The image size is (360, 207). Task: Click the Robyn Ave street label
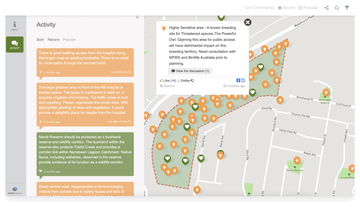click(309, 154)
